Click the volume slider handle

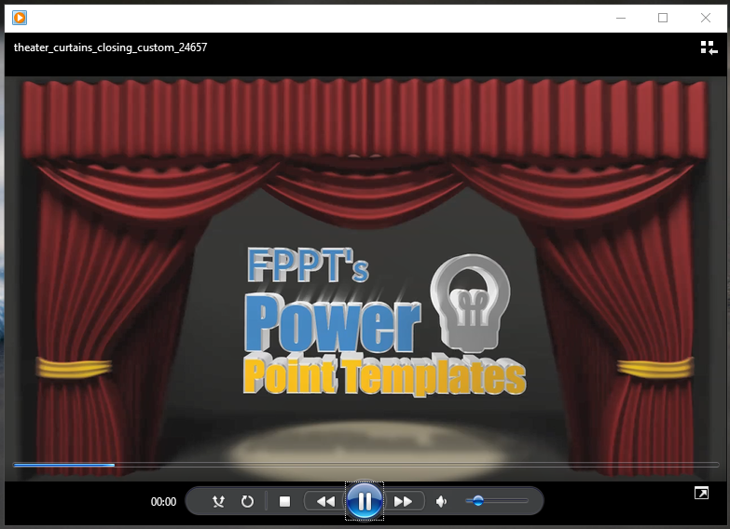tap(478, 501)
